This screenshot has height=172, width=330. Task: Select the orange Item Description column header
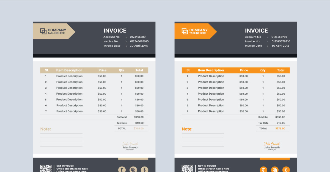pyautogui.click(x=211, y=70)
